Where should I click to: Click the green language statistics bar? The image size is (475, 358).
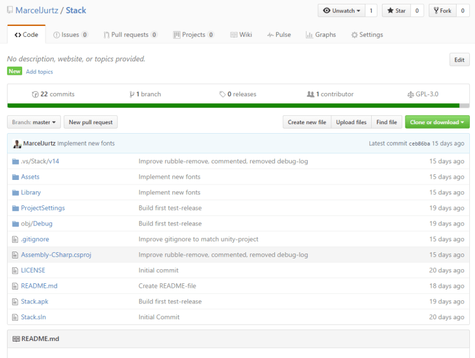point(233,105)
